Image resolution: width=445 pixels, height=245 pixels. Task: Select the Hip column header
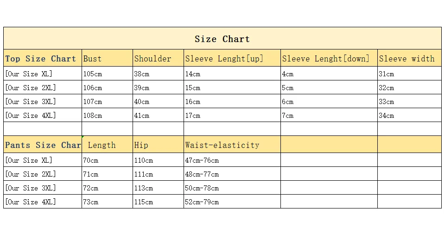tap(158, 145)
